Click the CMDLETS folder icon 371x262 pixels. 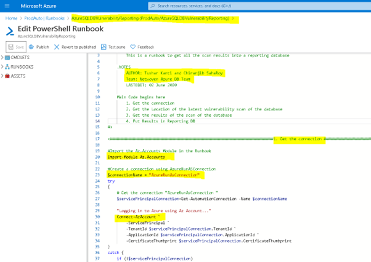tap(7, 57)
